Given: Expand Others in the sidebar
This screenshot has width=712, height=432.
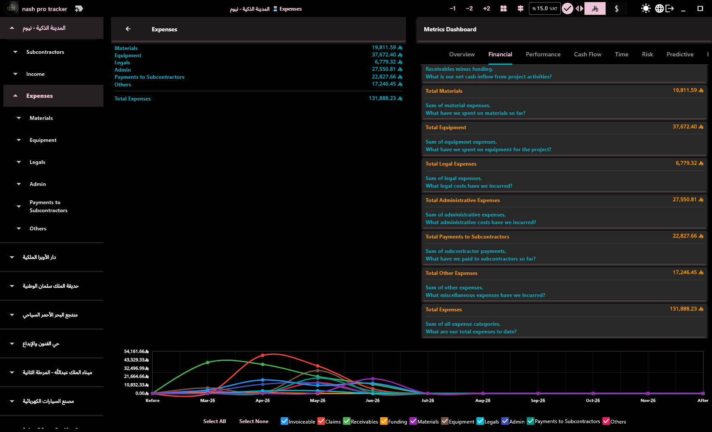Looking at the screenshot, I should (x=19, y=229).
